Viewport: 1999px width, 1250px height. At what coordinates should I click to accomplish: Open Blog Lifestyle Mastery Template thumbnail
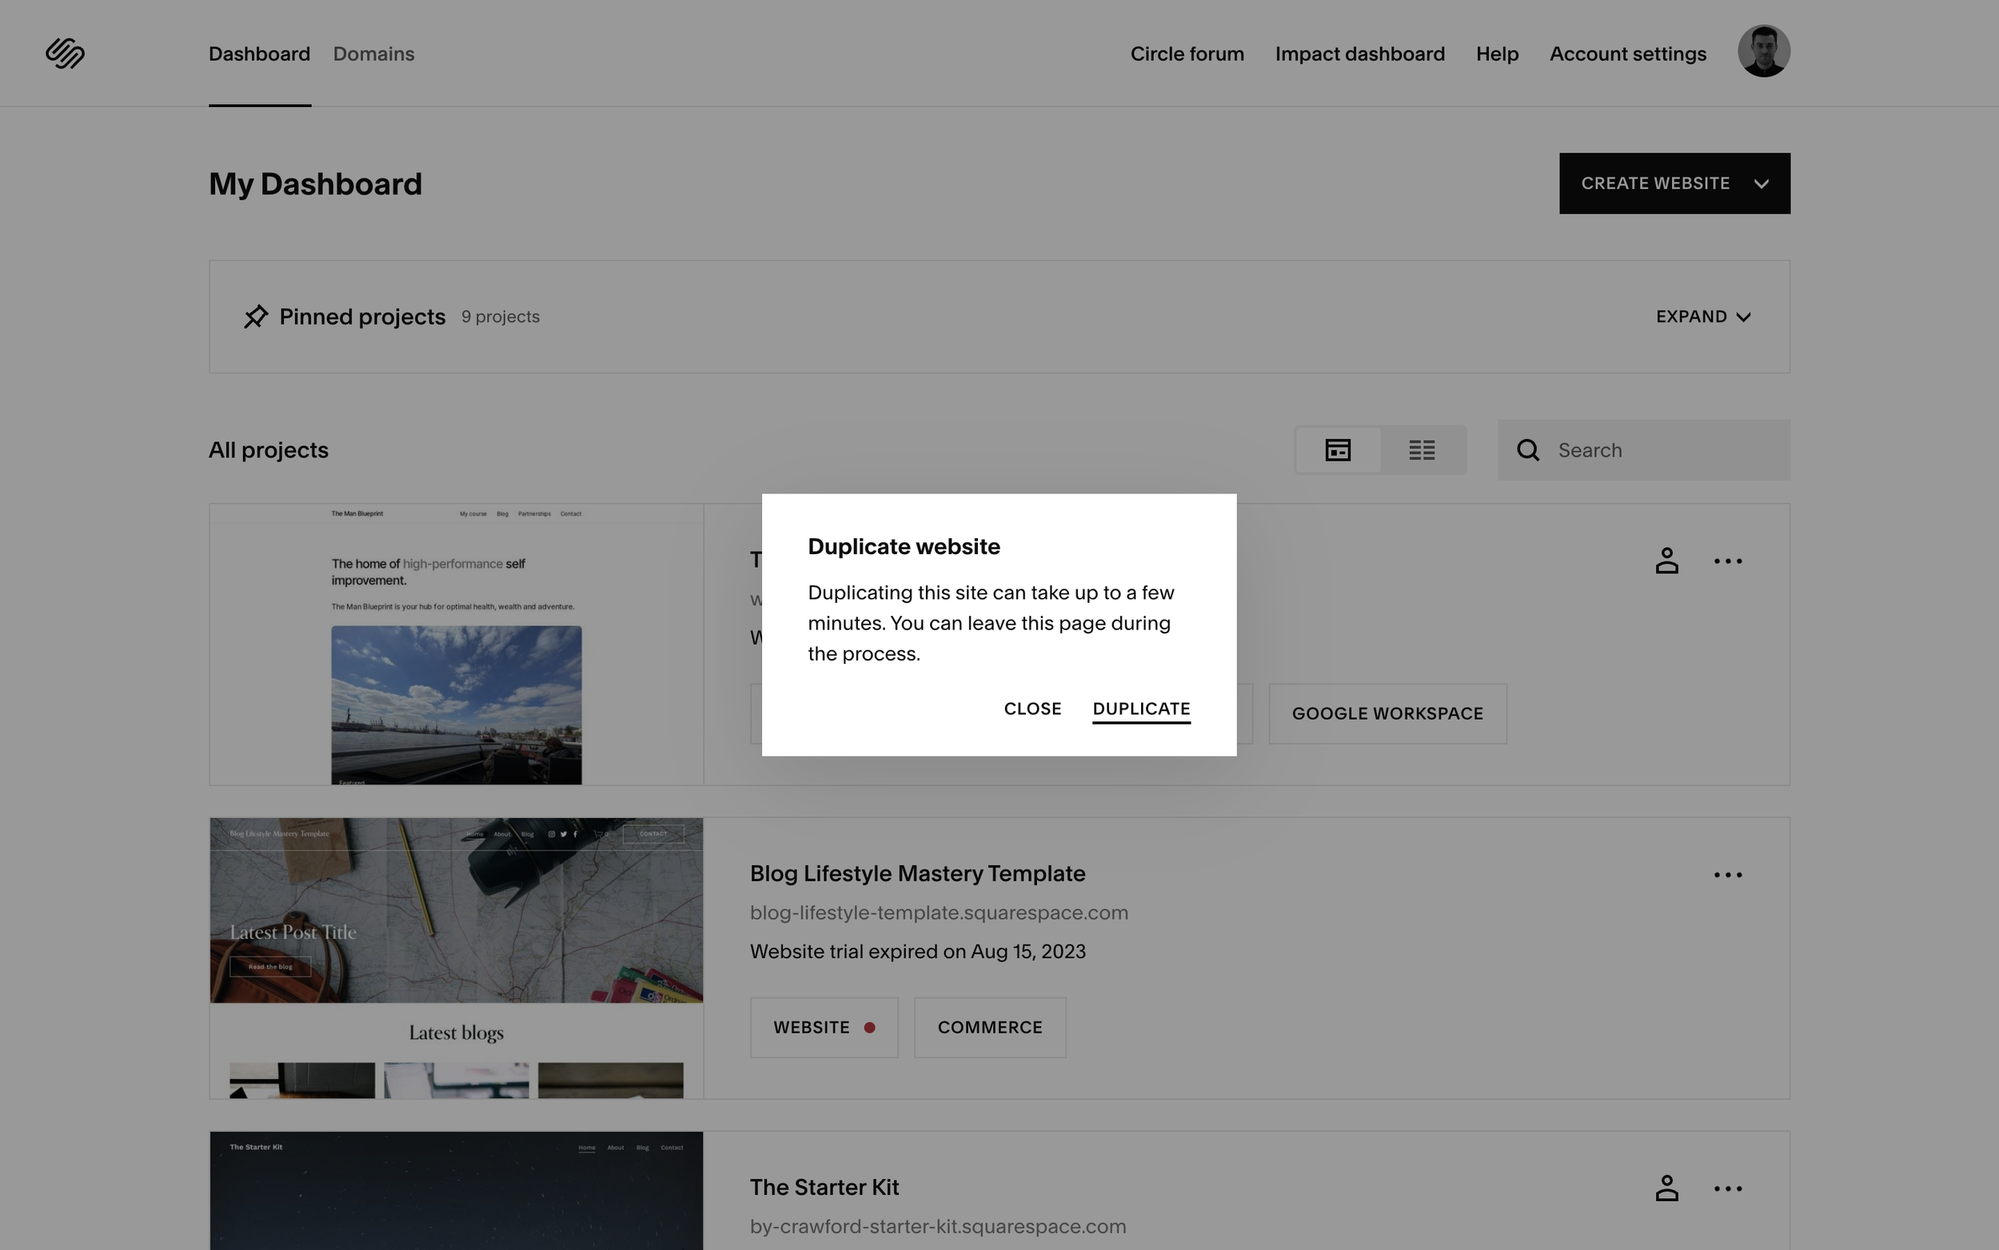click(456, 957)
